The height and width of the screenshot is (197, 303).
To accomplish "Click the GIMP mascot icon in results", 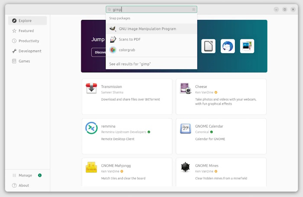I will click(x=113, y=29).
